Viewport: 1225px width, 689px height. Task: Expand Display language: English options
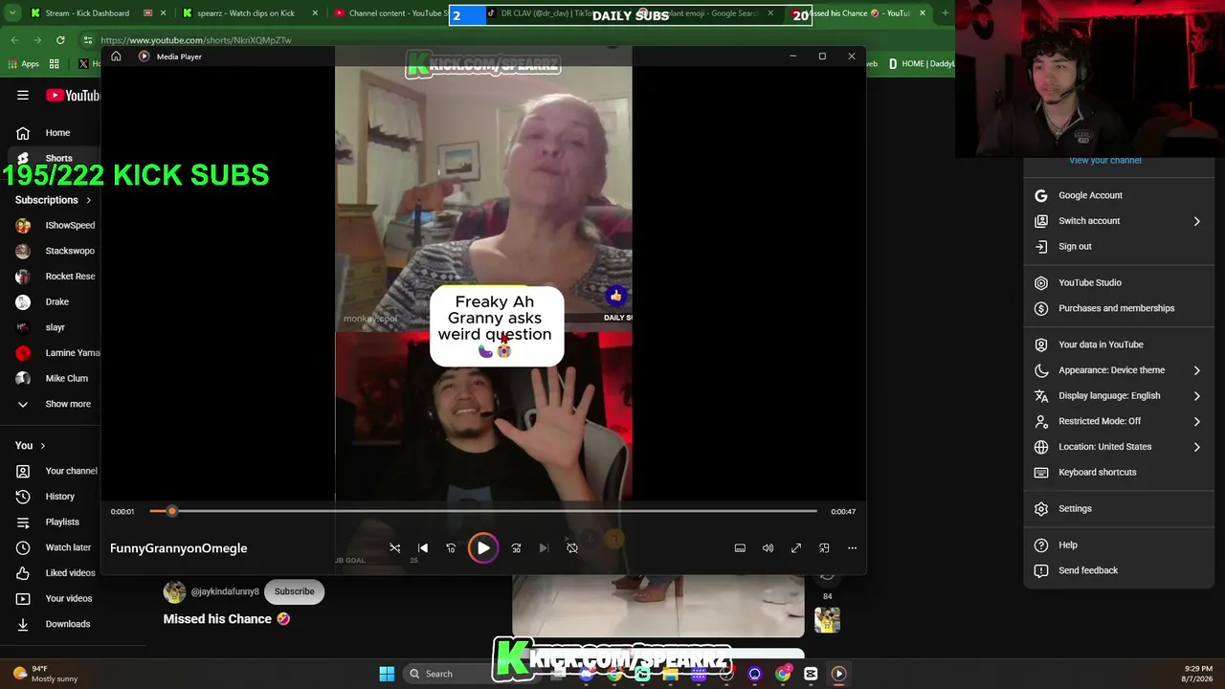(x=1120, y=395)
